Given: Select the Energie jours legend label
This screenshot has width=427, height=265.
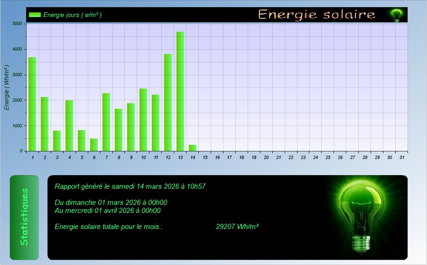Looking at the screenshot, I should coord(72,15).
